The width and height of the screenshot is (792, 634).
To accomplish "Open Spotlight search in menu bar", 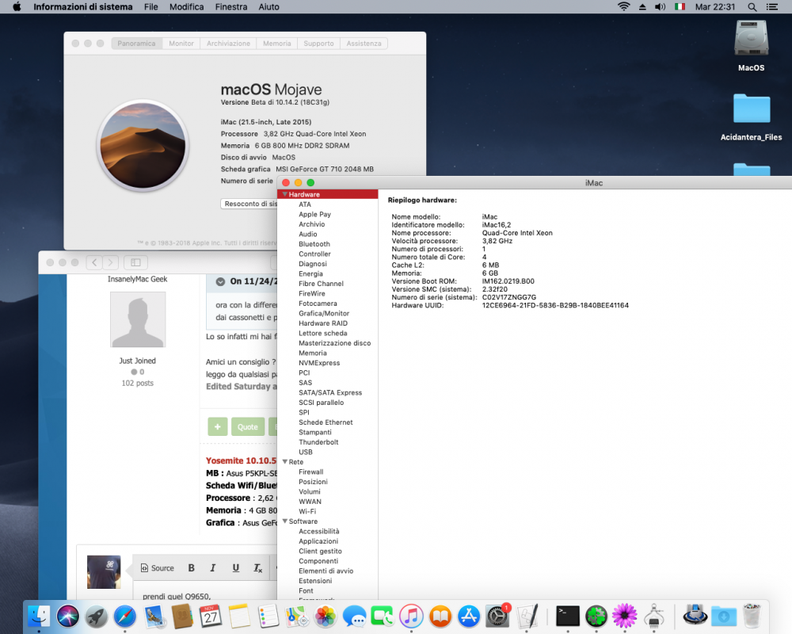I will coord(752,6).
